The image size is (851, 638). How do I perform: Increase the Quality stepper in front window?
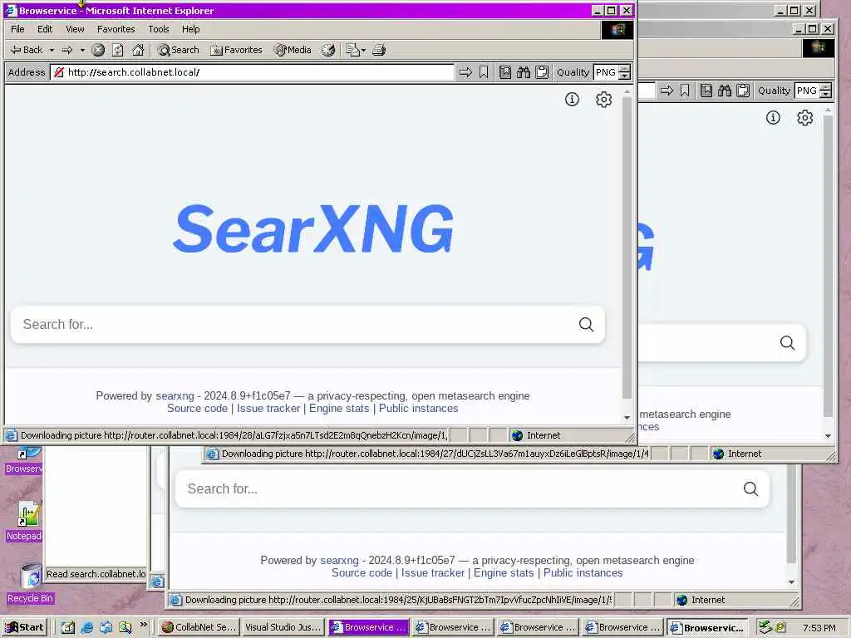click(625, 68)
